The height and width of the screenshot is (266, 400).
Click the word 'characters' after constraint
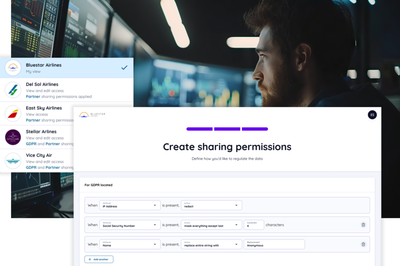275,225
